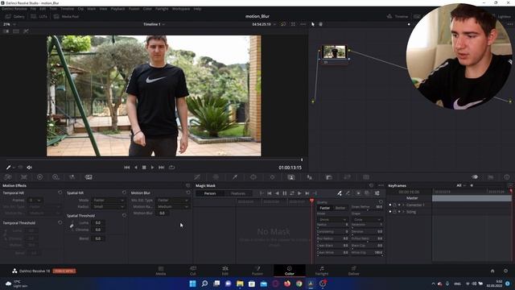Toggle Sizing keyframe lock
This screenshot has height=290, width=515.
[x=394, y=212]
